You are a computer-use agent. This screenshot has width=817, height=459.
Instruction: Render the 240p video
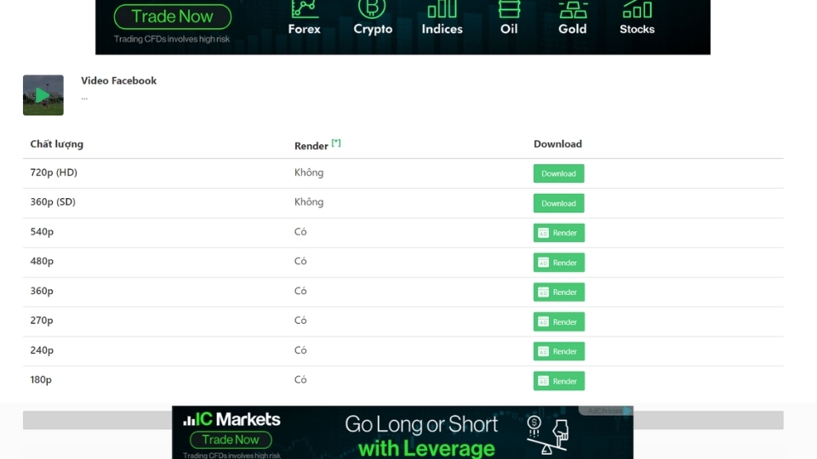(558, 352)
